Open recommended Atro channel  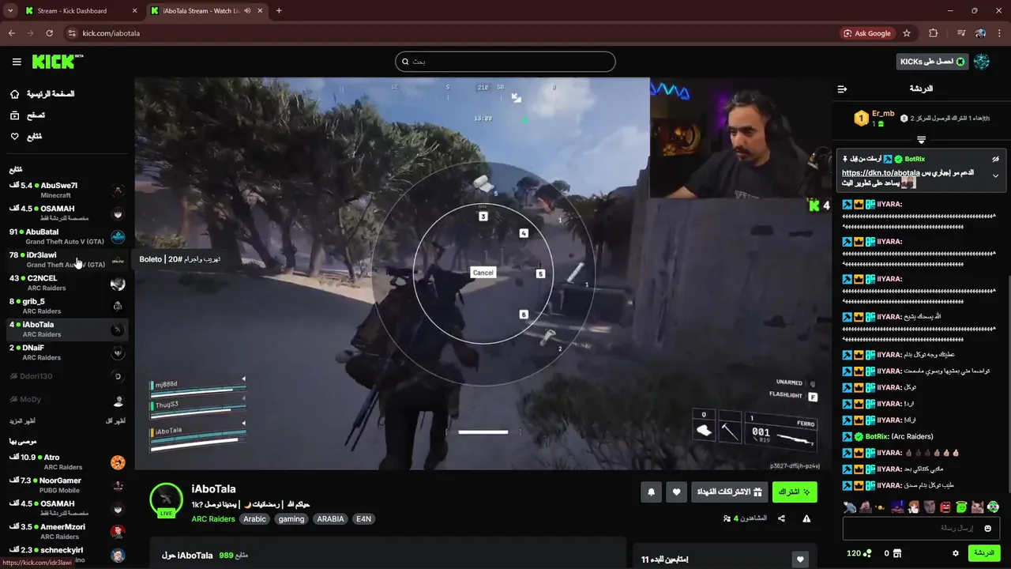click(x=67, y=462)
